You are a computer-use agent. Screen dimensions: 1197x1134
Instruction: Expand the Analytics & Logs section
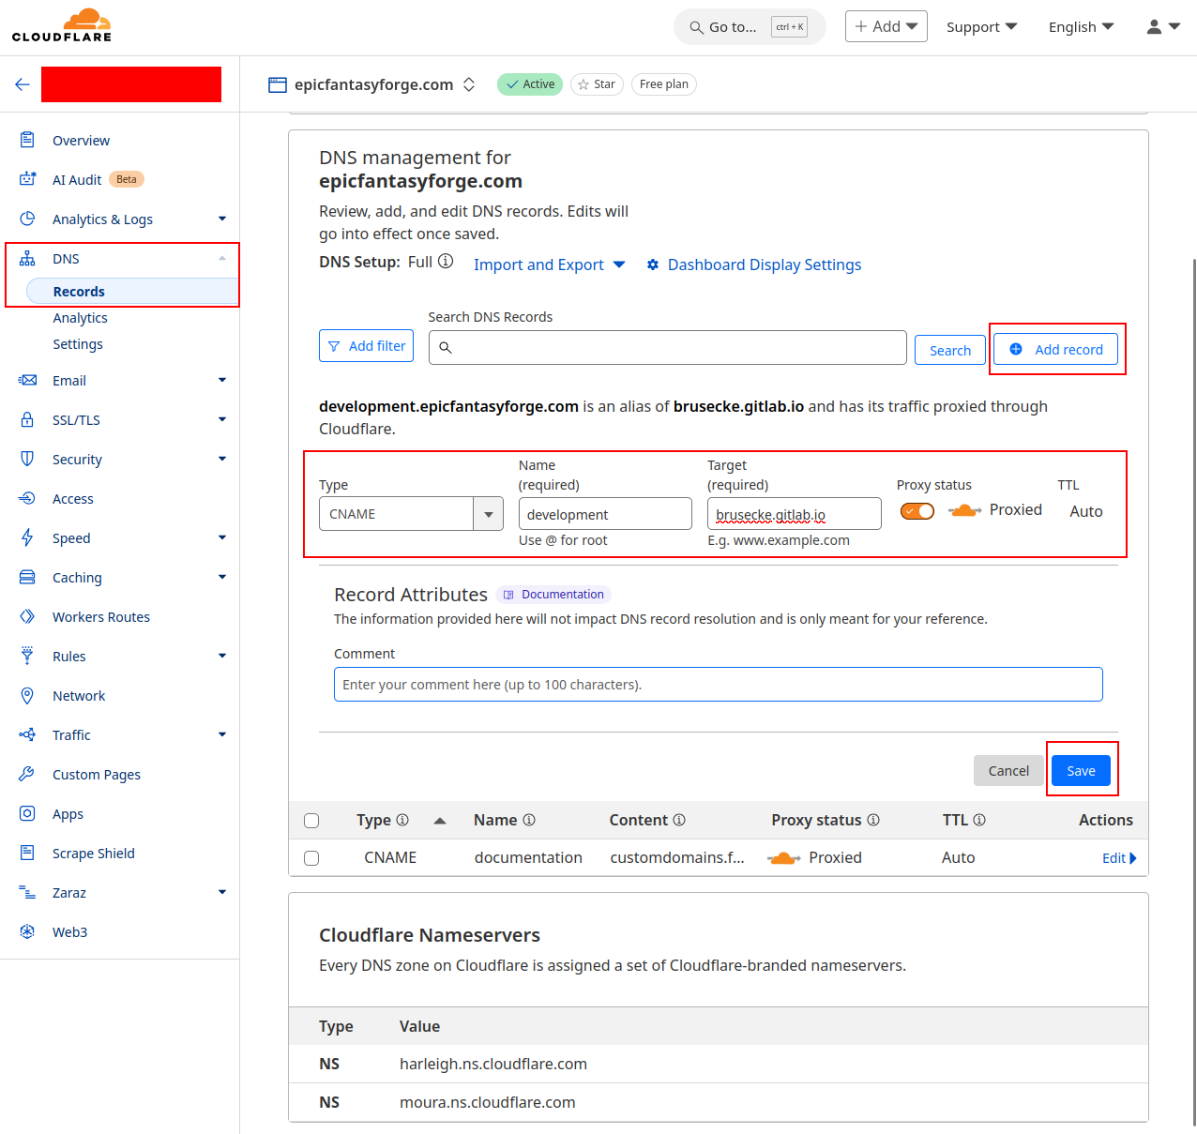point(222,219)
